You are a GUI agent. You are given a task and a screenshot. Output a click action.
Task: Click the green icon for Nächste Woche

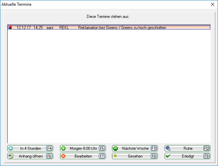pyautogui.click(x=115, y=148)
